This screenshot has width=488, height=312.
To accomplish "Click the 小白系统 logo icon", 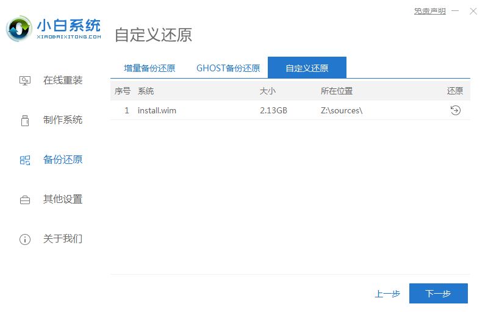I will click(19, 28).
